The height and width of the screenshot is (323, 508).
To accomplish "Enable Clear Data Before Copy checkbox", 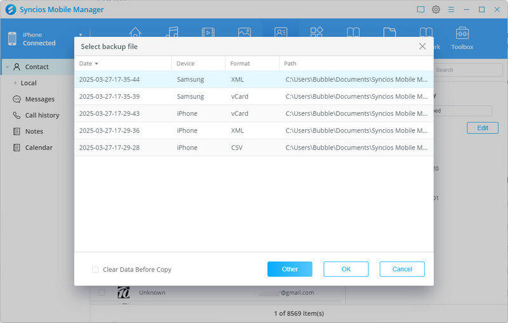I will [x=95, y=270].
